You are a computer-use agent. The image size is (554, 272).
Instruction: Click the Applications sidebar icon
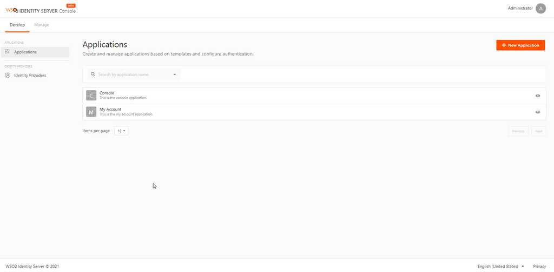click(x=8, y=52)
